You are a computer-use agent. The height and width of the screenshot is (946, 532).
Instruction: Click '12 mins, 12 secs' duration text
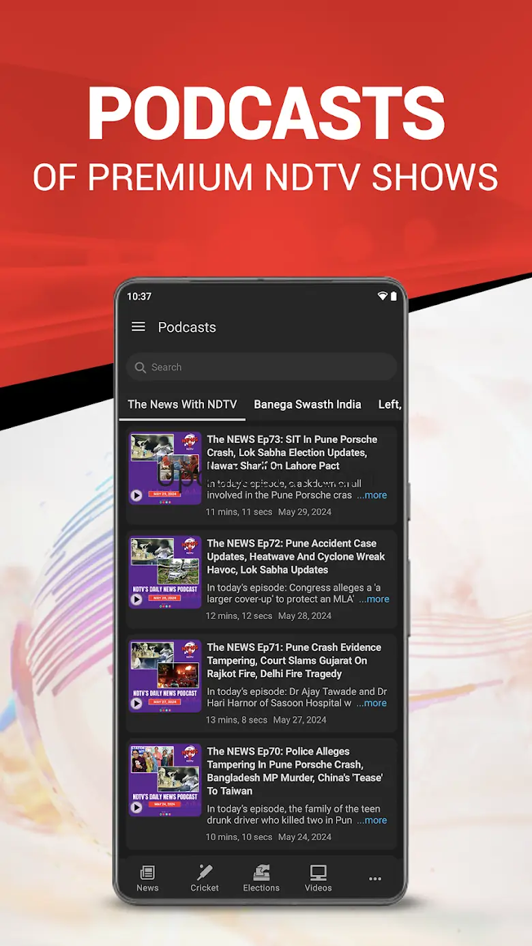point(239,616)
